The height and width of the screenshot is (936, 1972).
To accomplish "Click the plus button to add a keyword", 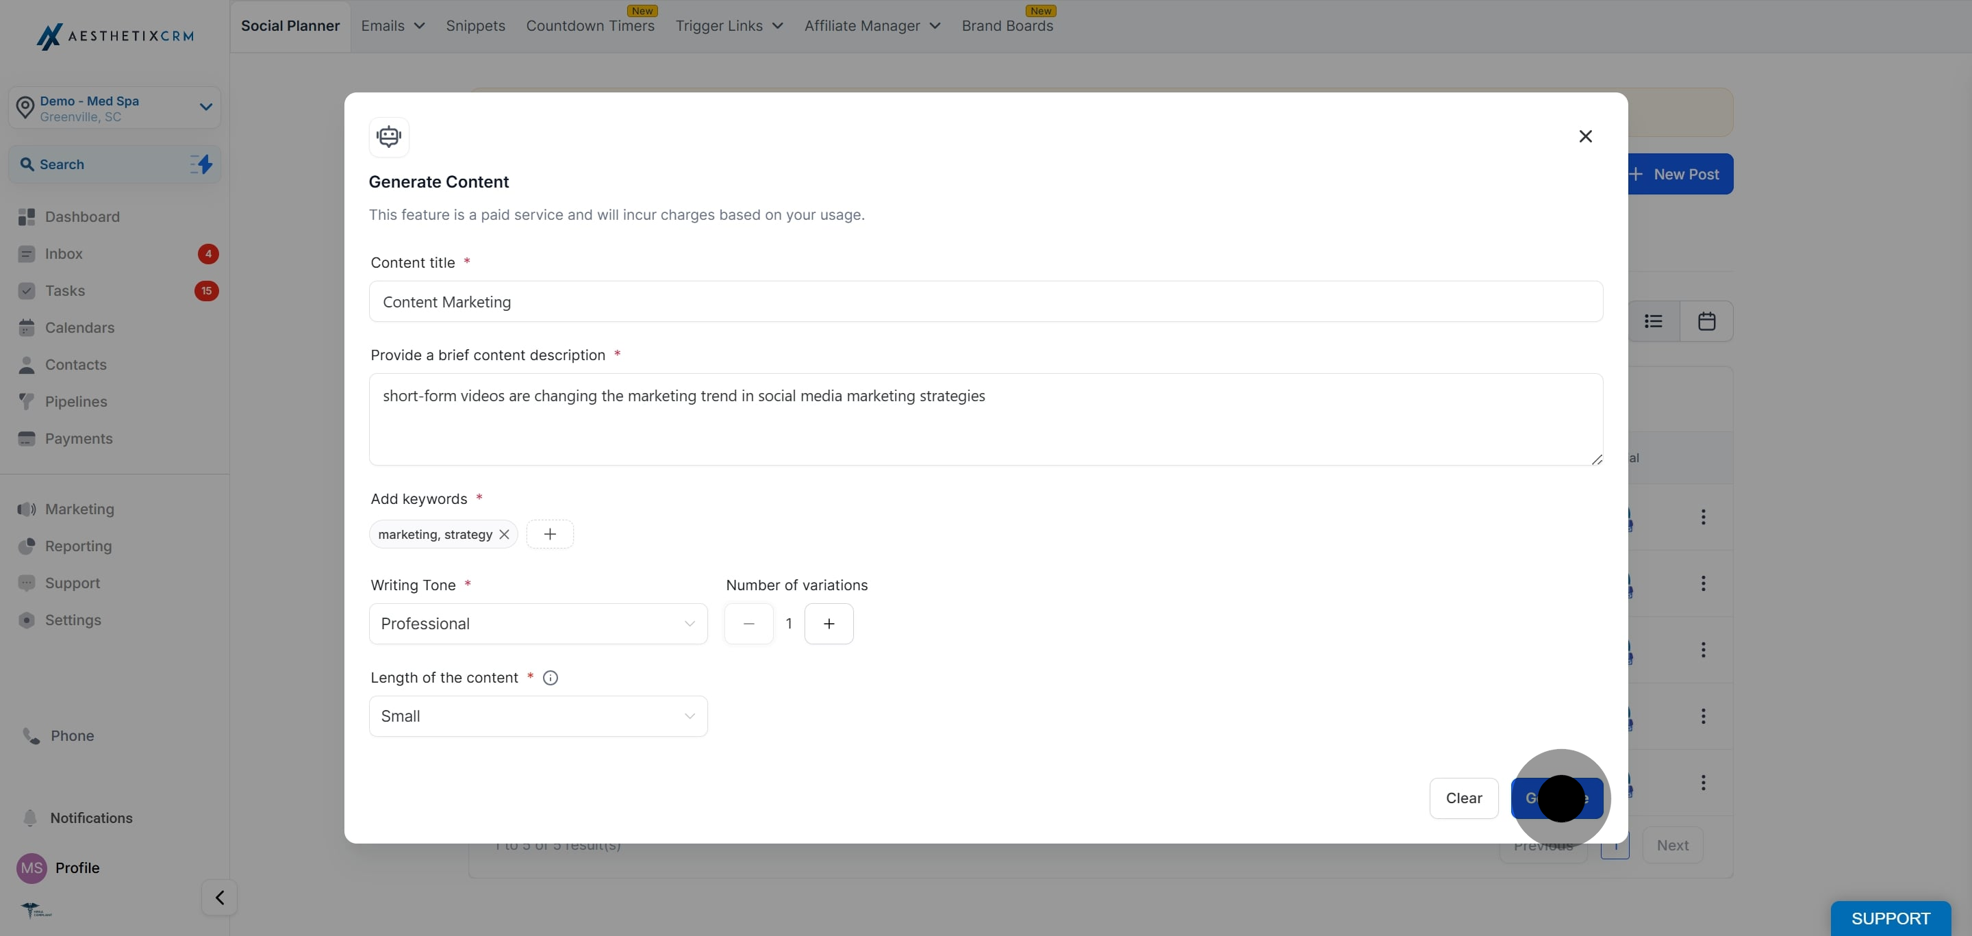I will pyautogui.click(x=550, y=534).
